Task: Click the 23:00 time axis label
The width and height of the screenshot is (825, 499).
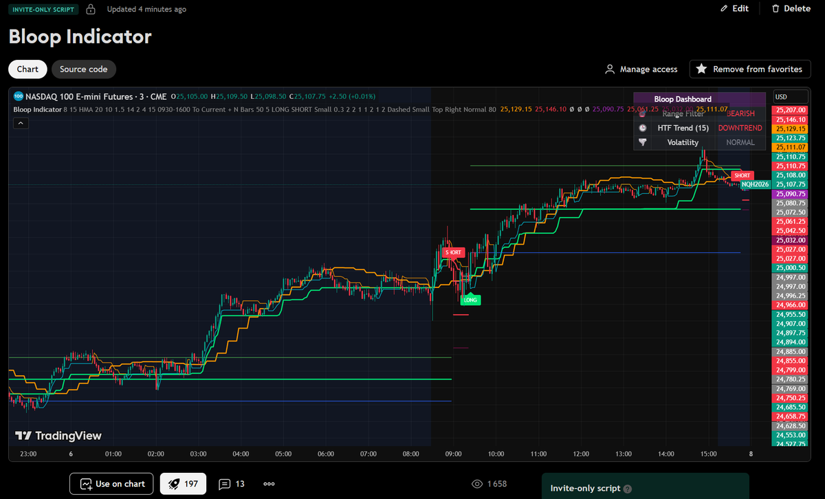Action: pos(28,454)
